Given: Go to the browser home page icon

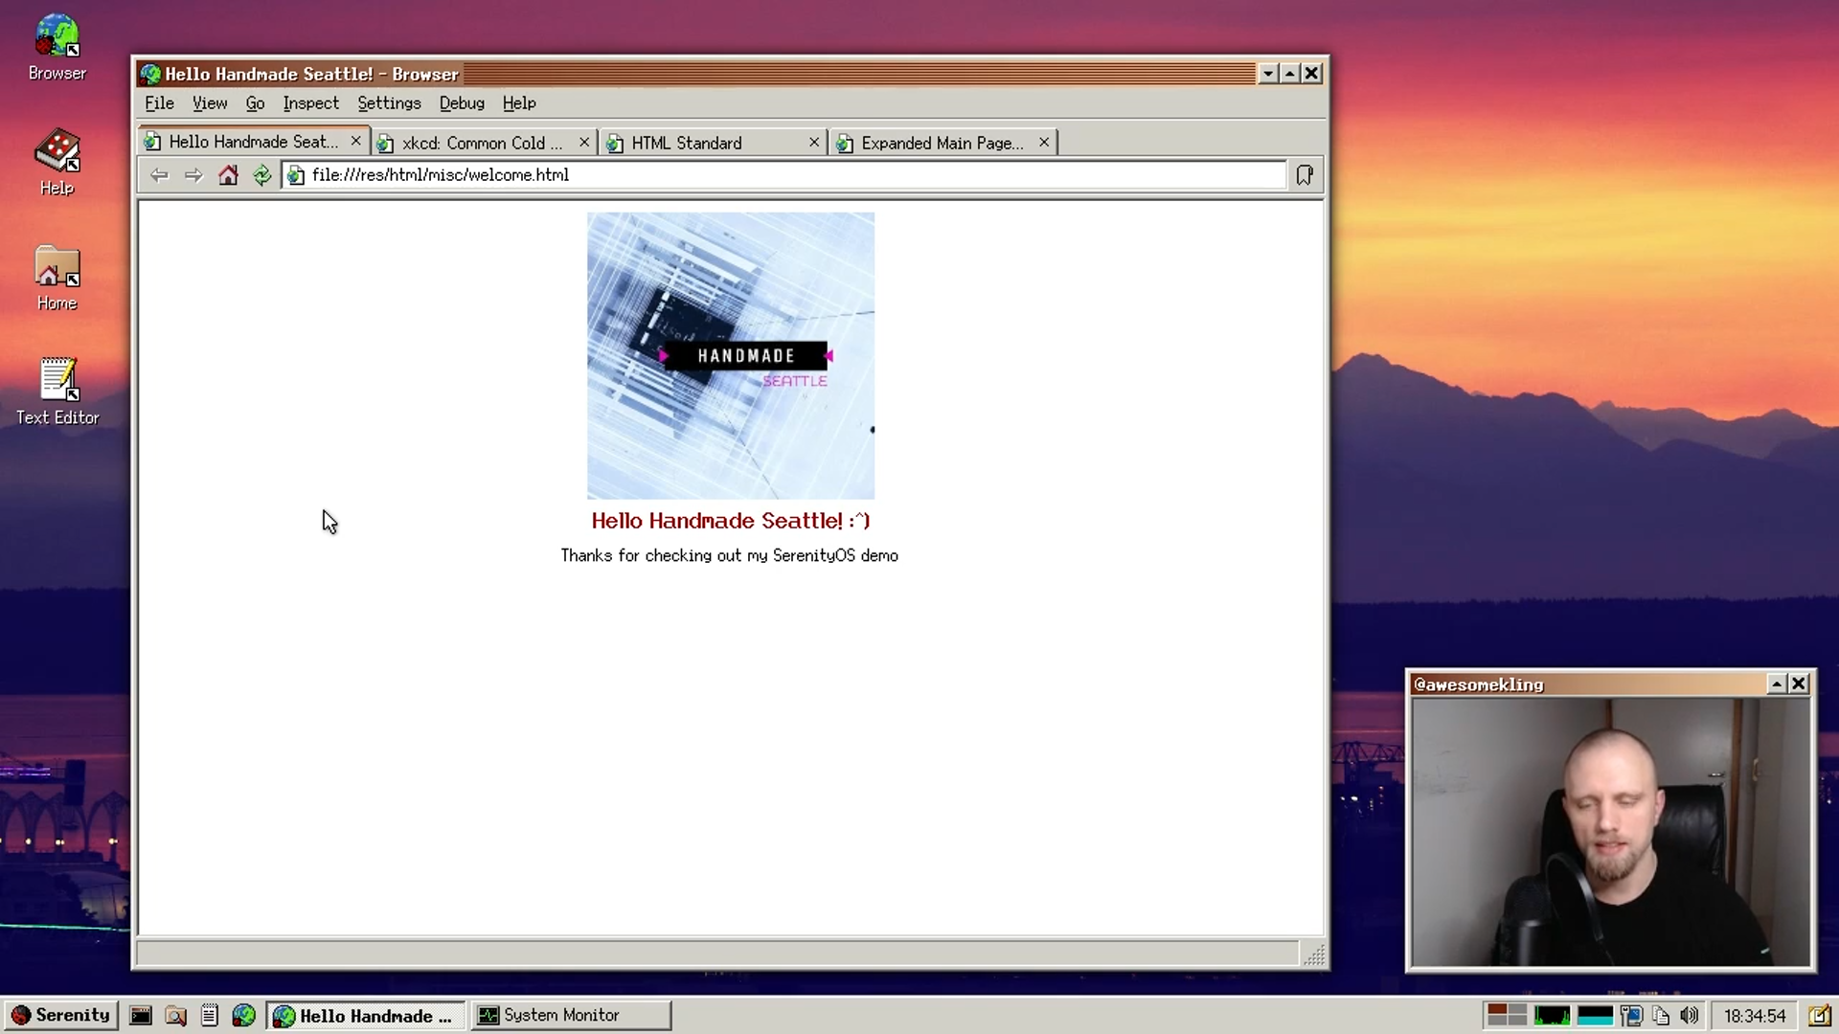Looking at the screenshot, I should tap(228, 175).
